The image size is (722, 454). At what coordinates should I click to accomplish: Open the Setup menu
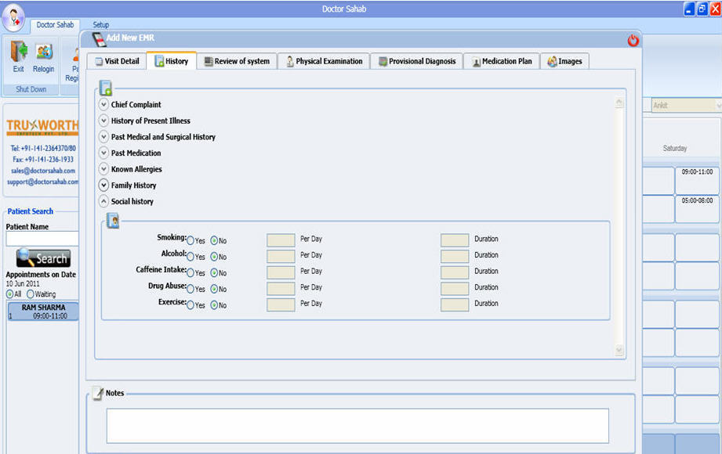[x=101, y=25]
